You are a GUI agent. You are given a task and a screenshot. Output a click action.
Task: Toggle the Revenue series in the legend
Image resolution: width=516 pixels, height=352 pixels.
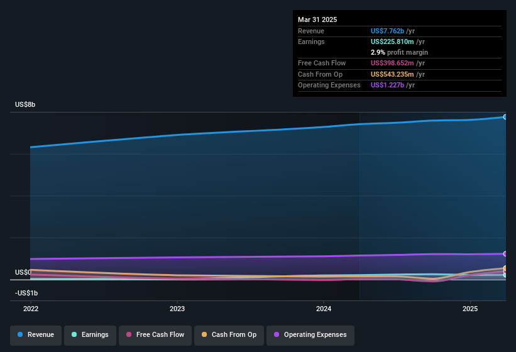(36, 335)
